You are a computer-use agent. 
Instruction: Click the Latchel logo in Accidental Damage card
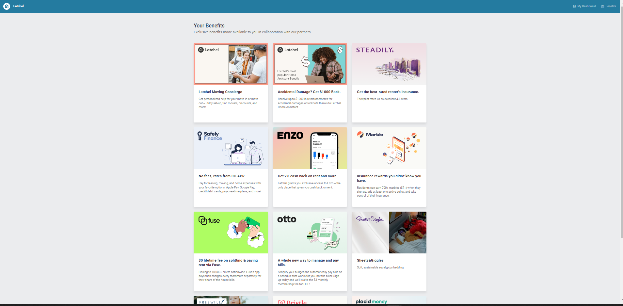[288, 50]
